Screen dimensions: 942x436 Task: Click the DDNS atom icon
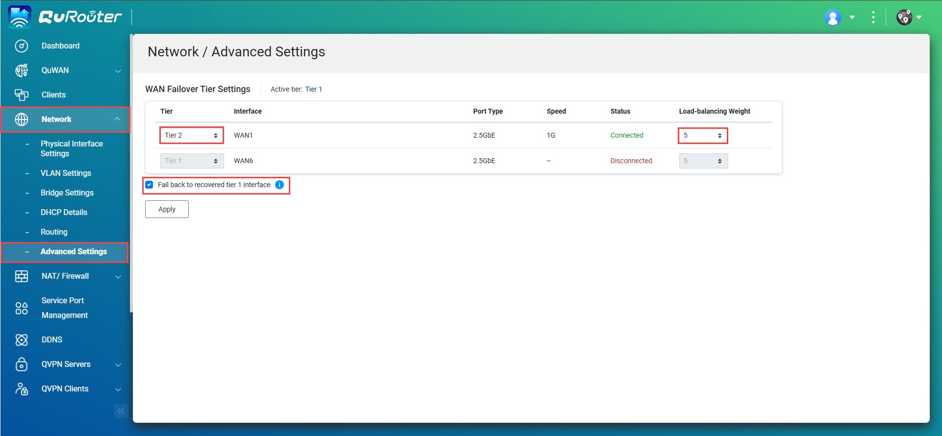pos(22,340)
